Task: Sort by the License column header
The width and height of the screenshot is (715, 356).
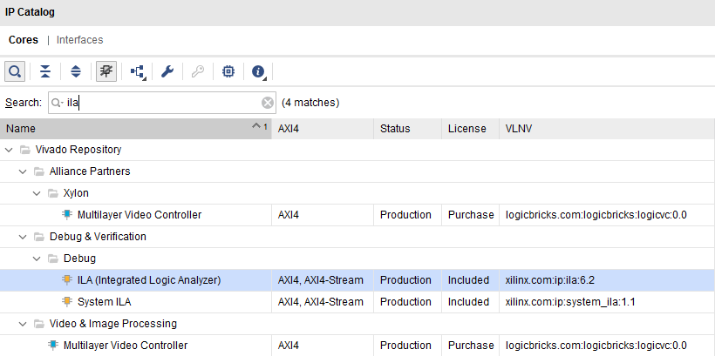Action: pos(466,129)
